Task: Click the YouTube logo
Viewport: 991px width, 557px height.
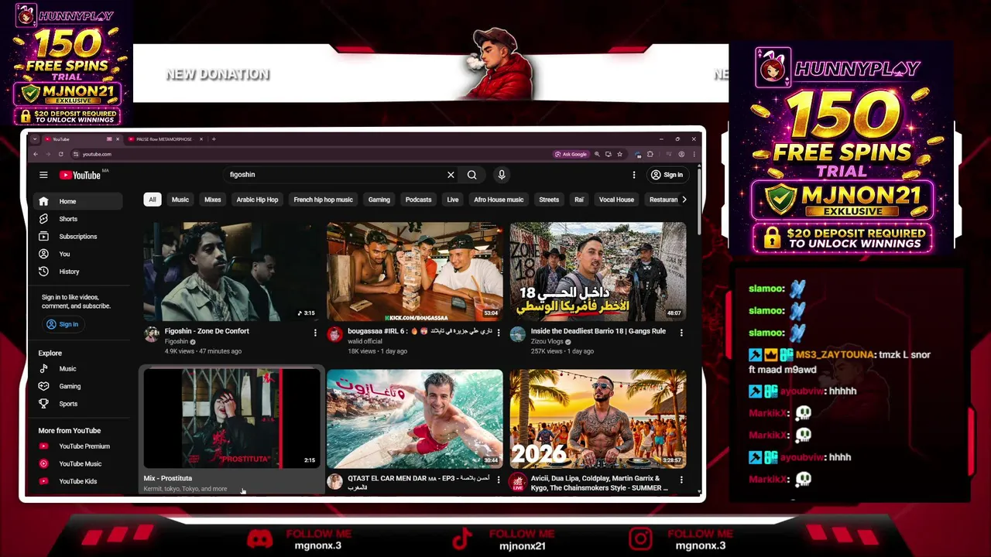Action: (x=81, y=175)
